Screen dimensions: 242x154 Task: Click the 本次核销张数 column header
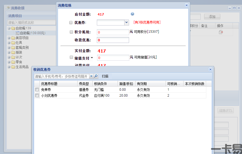click(x=195, y=84)
